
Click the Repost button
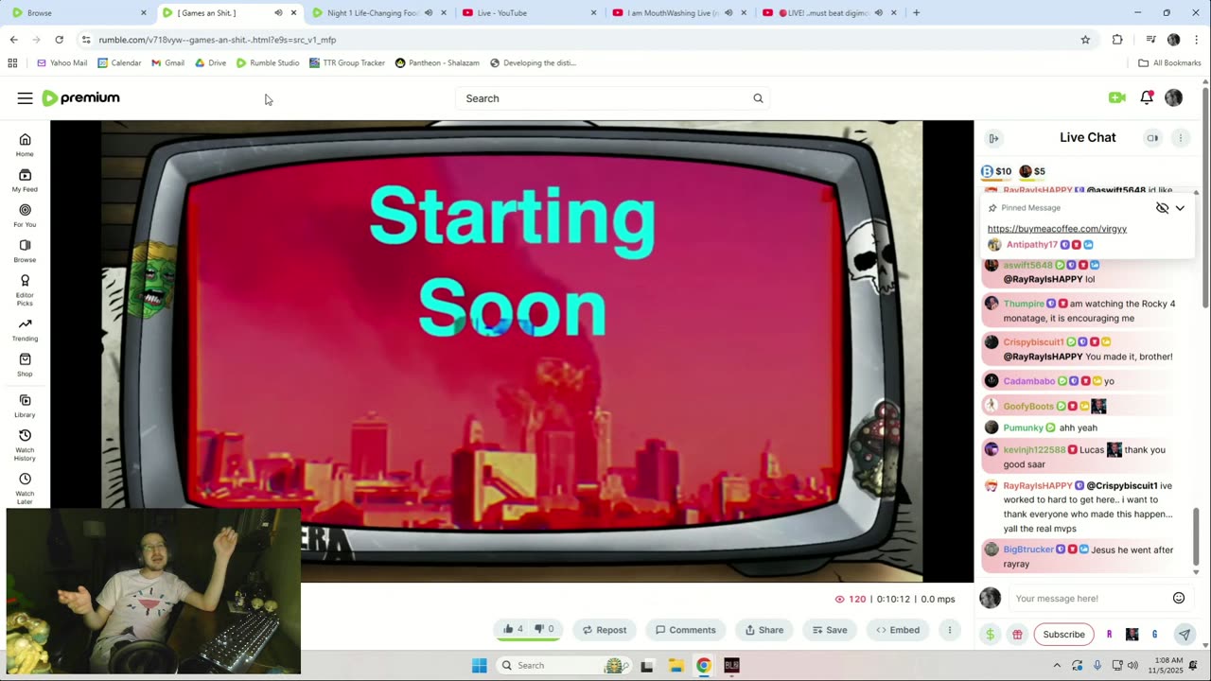604,630
